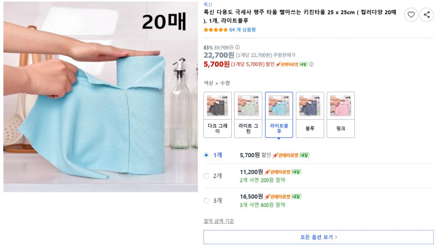Open the share icon menu
436x248 pixels.
(x=427, y=14)
